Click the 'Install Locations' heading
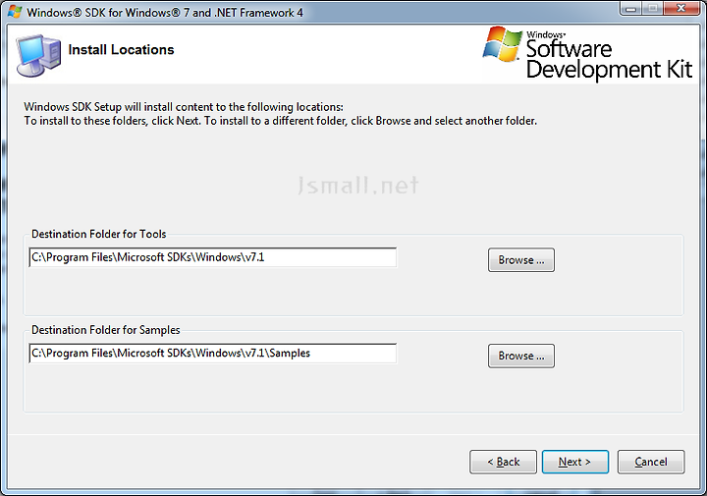The height and width of the screenshot is (496, 707). pos(121,49)
